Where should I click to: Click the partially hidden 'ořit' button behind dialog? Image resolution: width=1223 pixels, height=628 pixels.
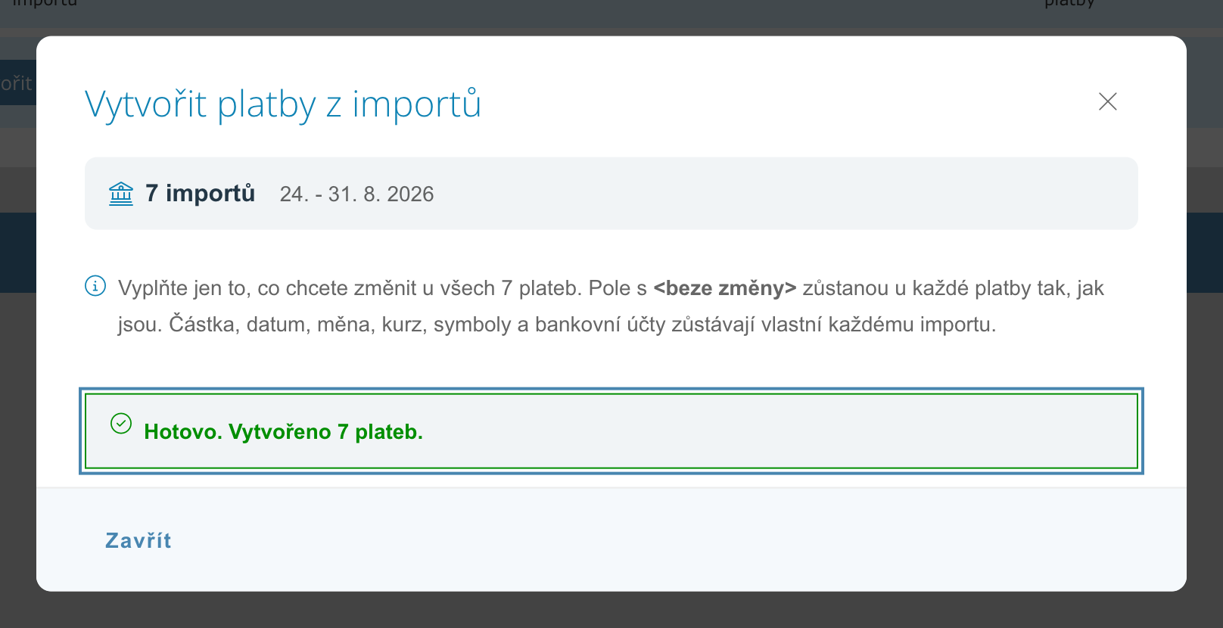click(x=17, y=83)
